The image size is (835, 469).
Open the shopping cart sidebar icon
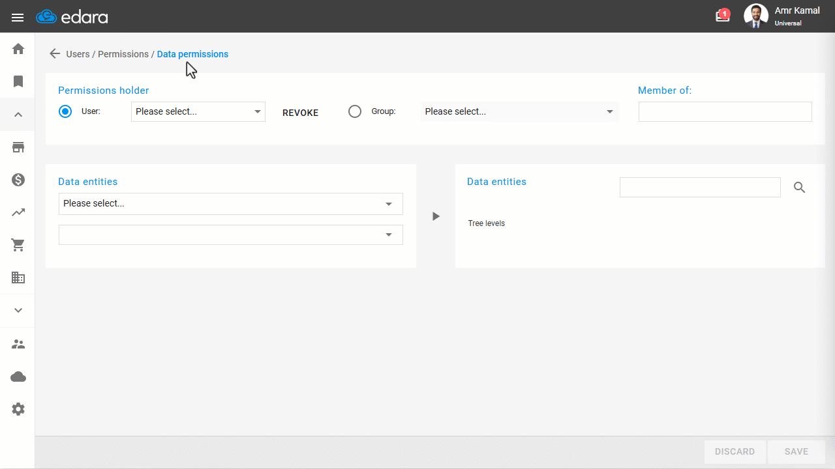pyautogui.click(x=18, y=245)
